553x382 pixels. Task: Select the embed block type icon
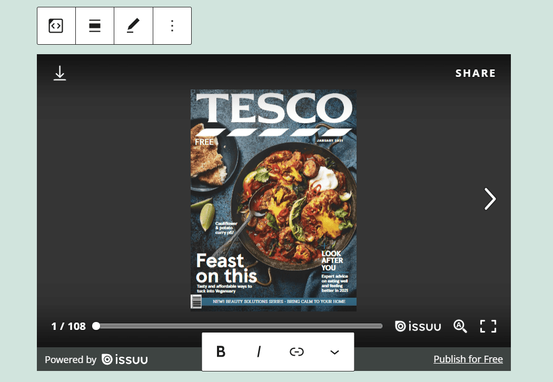[x=56, y=25]
